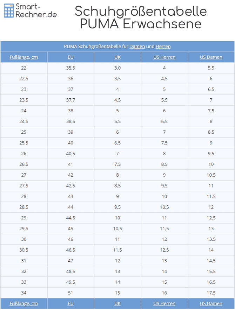Screen dimensions: 235x310
Task: Follow the Damen link in table title
Action: pos(137,47)
